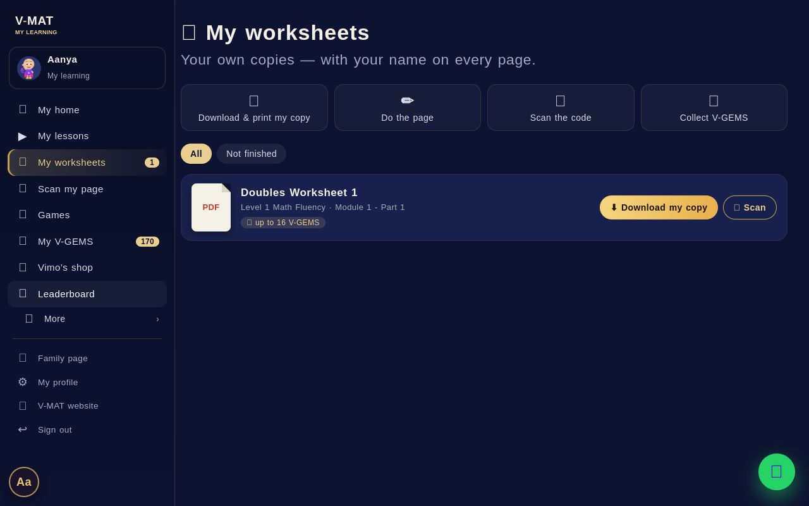Image resolution: width=809 pixels, height=506 pixels.
Task: Open Scan my page
Action: (87, 188)
